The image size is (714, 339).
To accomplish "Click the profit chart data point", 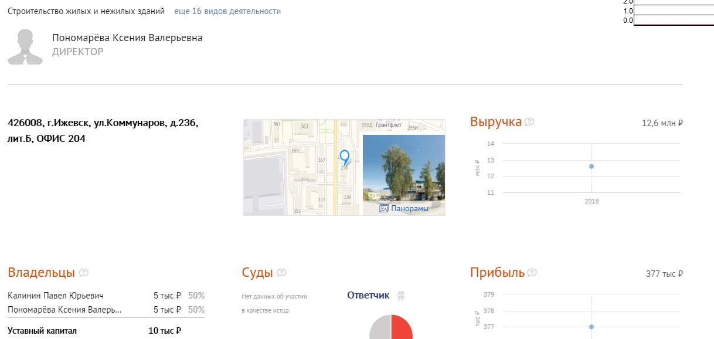I will pyautogui.click(x=591, y=327).
